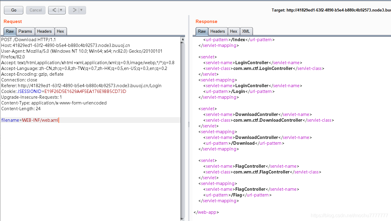This screenshot has height=221, width=391.
Task: Click the /Login url-pattern line
Action: (239, 91)
